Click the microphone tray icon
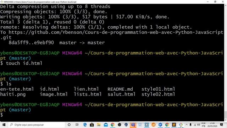The height and width of the screenshot is (128, 227). 190,125
